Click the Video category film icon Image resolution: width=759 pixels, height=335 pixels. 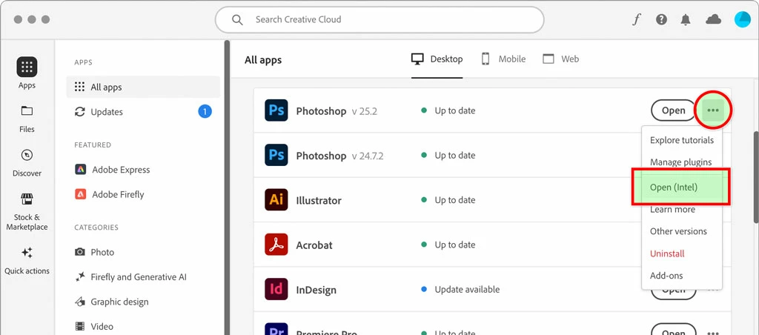click(x=80, y=326)
